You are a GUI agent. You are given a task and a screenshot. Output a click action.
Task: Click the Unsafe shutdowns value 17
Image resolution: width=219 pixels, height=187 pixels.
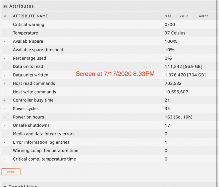point(167,125)
